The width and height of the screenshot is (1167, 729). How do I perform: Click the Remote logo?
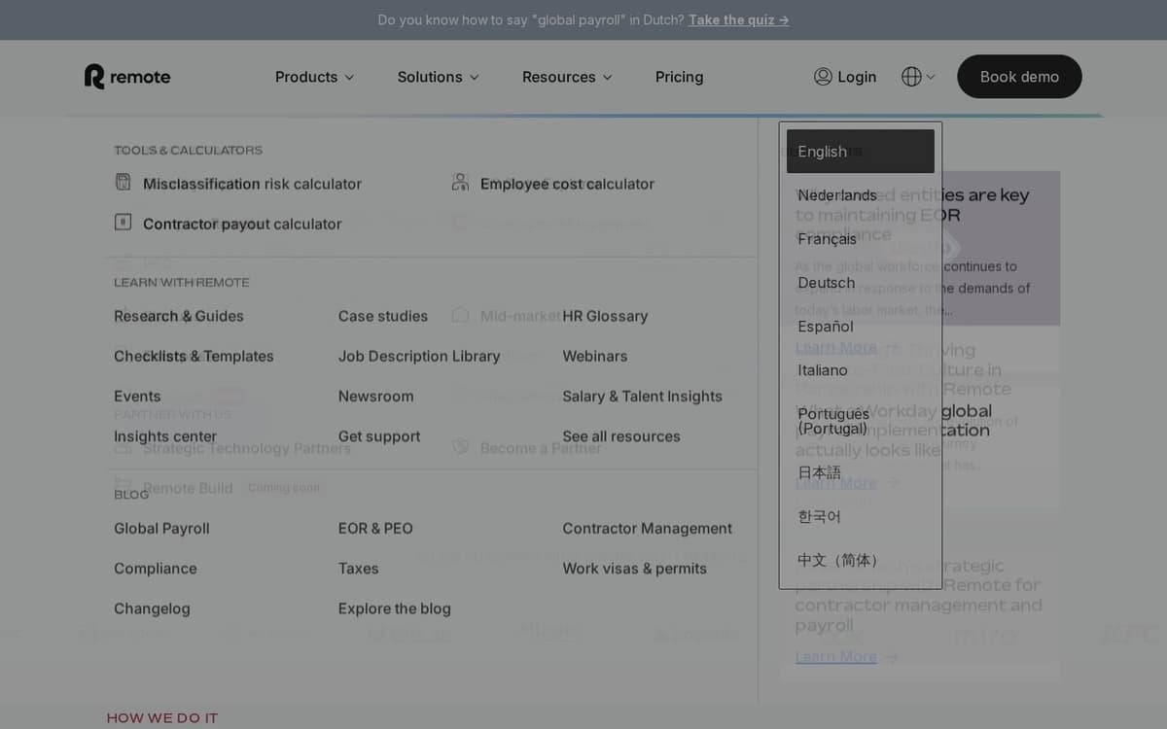[x=127, y=77]
